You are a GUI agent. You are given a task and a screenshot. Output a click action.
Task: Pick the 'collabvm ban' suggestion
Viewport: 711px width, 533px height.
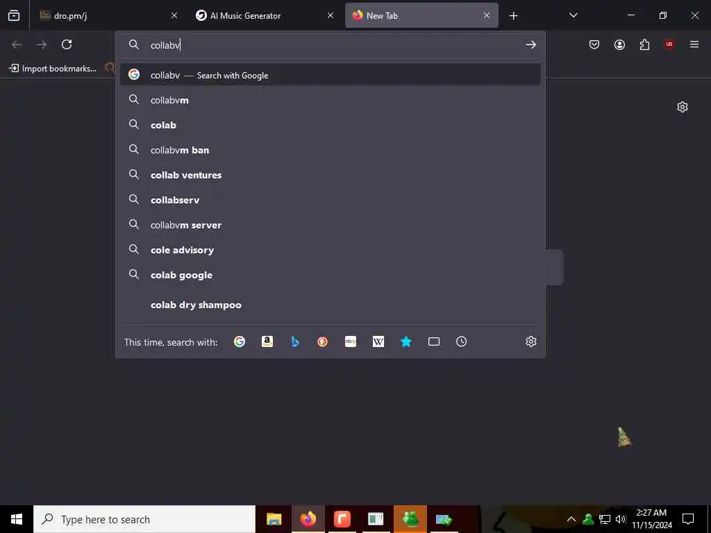[x=330, y=150]
